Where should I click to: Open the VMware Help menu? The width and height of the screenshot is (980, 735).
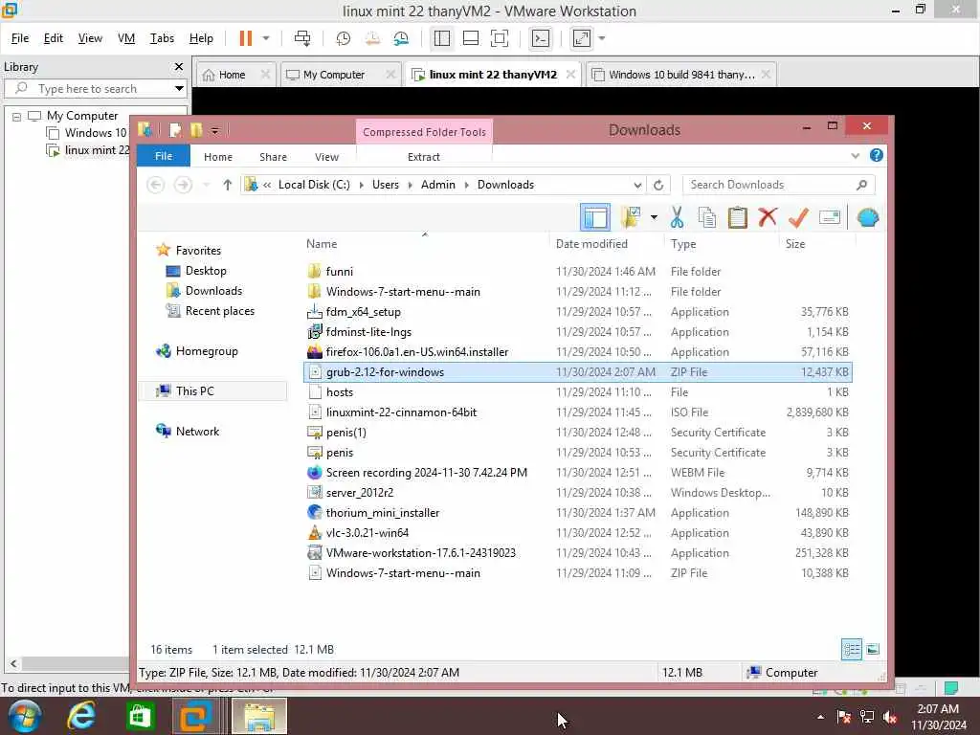pos(201,38)
